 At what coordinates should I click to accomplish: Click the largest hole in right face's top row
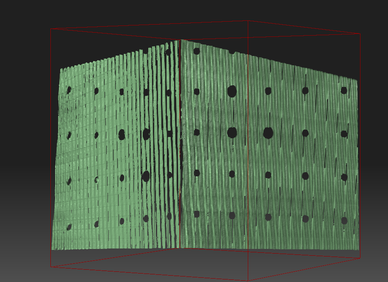(x=232, y=91)
